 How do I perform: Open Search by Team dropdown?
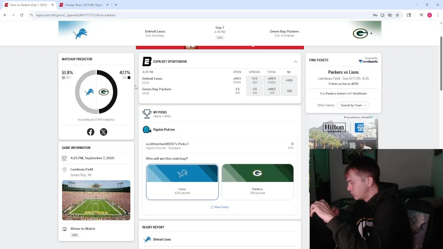353,105
